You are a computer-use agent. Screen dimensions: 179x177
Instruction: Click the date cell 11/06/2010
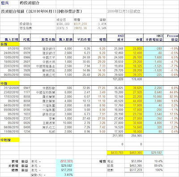pyautogui.click(x=10, y=132)
